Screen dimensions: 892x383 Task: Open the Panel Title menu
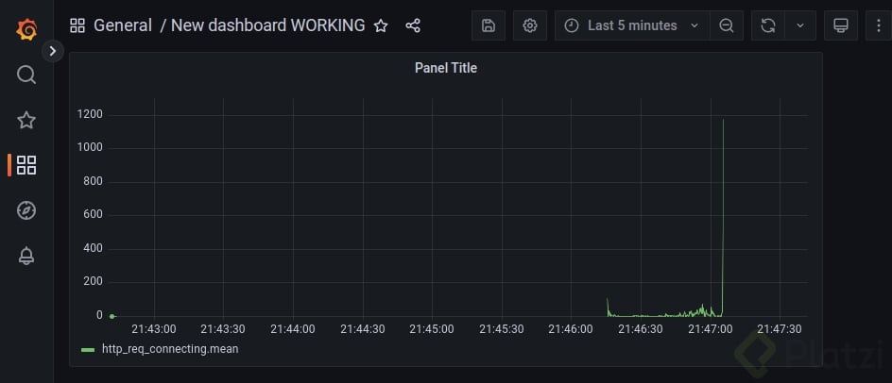point(445,68)
